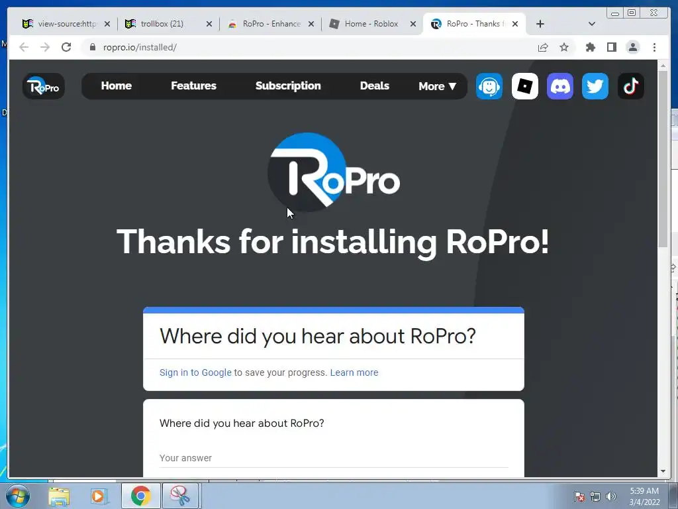Image resolution: width=678 pixels, height=509 pixels.
Task: Close the Home - Roblox tab
Action: [x=413, y=25]
